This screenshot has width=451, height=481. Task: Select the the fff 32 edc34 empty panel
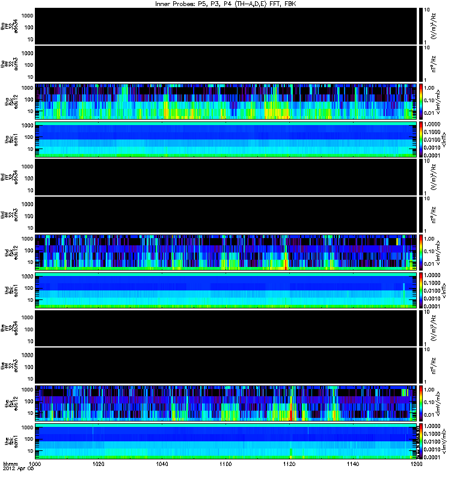point(226,328)
